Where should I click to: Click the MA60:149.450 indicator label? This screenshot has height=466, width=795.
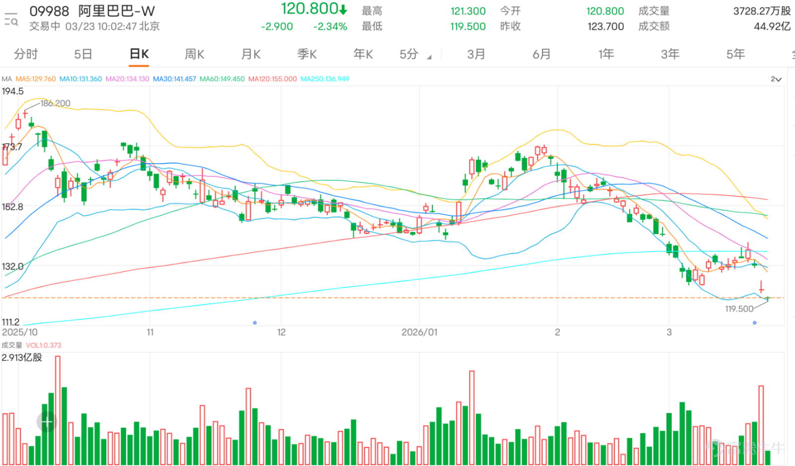(222, 79)
